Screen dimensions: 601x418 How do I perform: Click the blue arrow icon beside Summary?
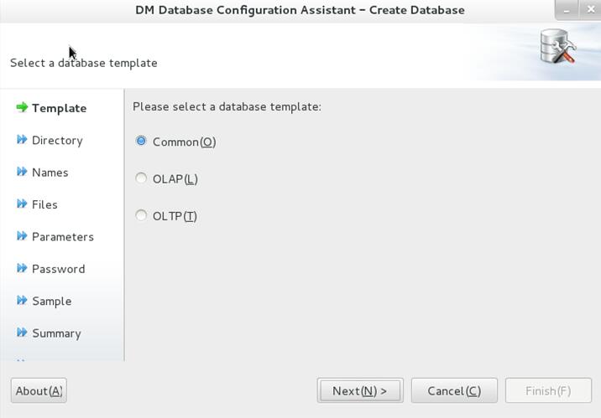[x=22, y=333]
